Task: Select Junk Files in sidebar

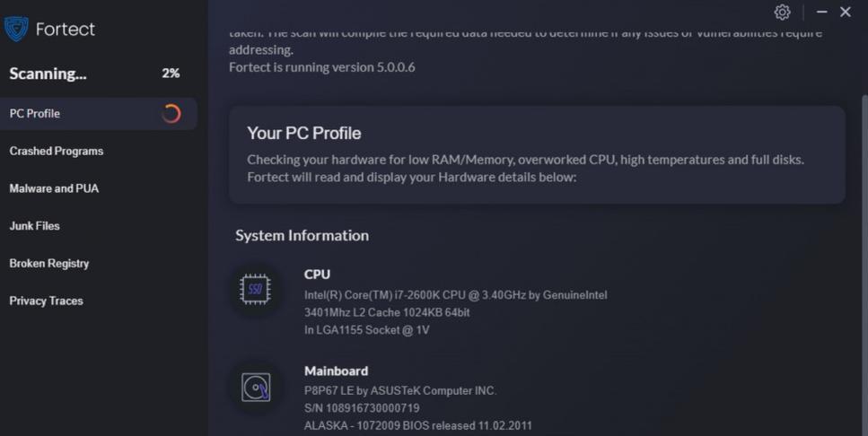Action: [x=34, y=226]
